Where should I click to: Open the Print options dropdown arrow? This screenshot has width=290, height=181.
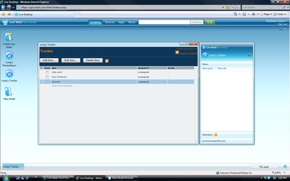258,14
